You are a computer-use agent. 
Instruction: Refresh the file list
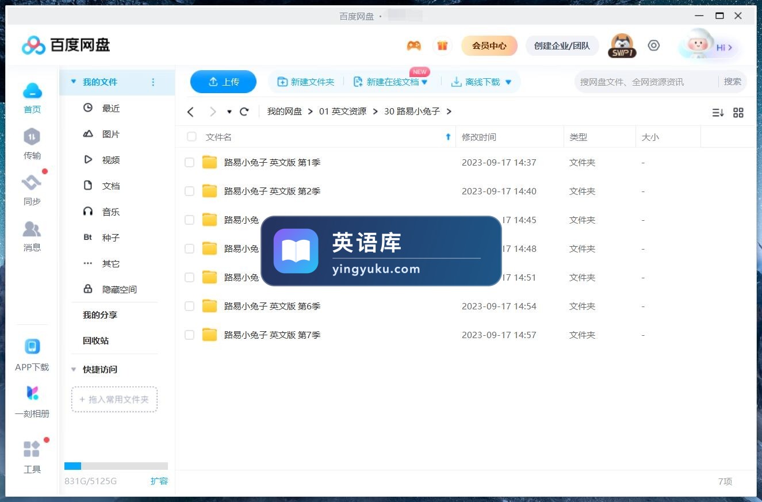pos(244,112)
